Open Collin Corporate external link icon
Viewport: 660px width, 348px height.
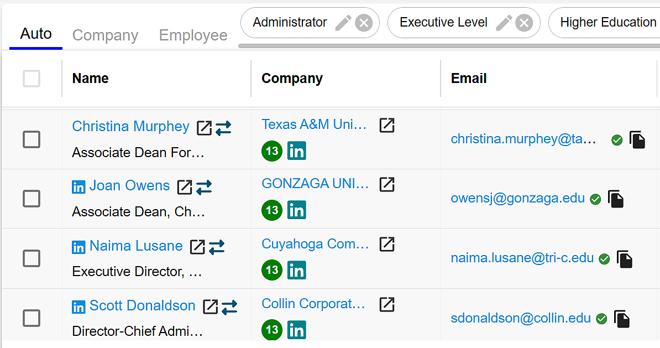point(387,304)
